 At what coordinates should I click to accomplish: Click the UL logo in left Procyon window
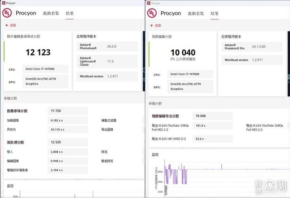click(7, 13)
